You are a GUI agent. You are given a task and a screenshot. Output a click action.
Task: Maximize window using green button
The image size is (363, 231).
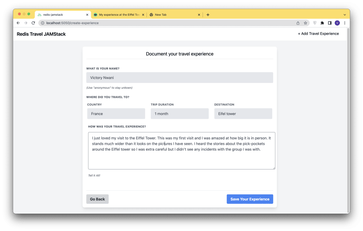[x=29, y=14]
